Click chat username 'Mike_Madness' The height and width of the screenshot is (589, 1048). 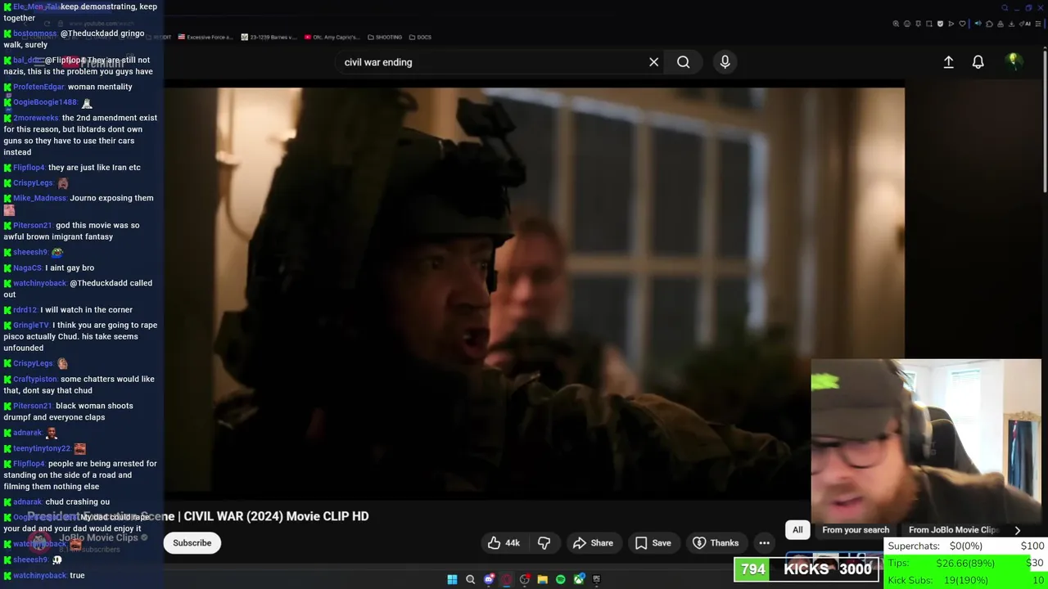pos(39,198)
